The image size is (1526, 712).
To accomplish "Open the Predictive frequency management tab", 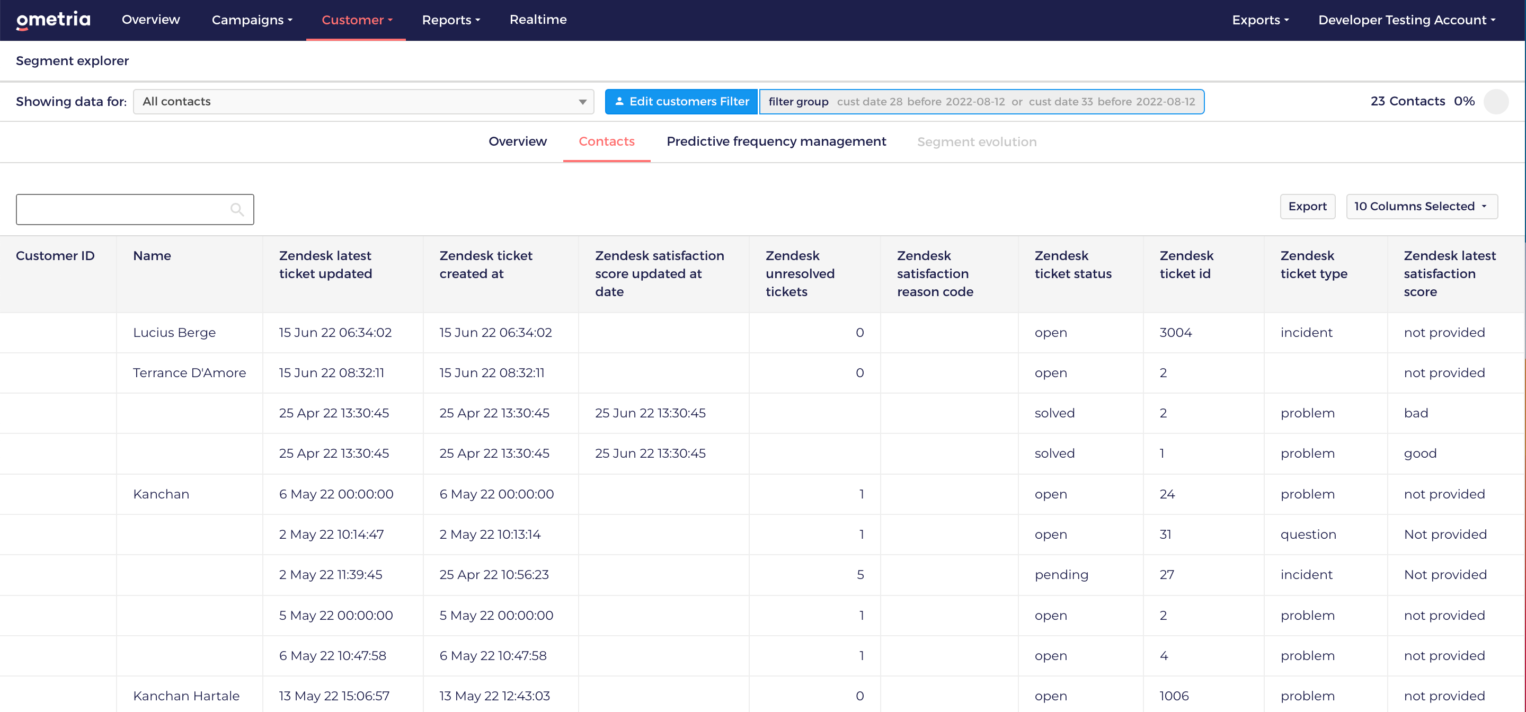I will pyautogui.click(x=776, y=141).
